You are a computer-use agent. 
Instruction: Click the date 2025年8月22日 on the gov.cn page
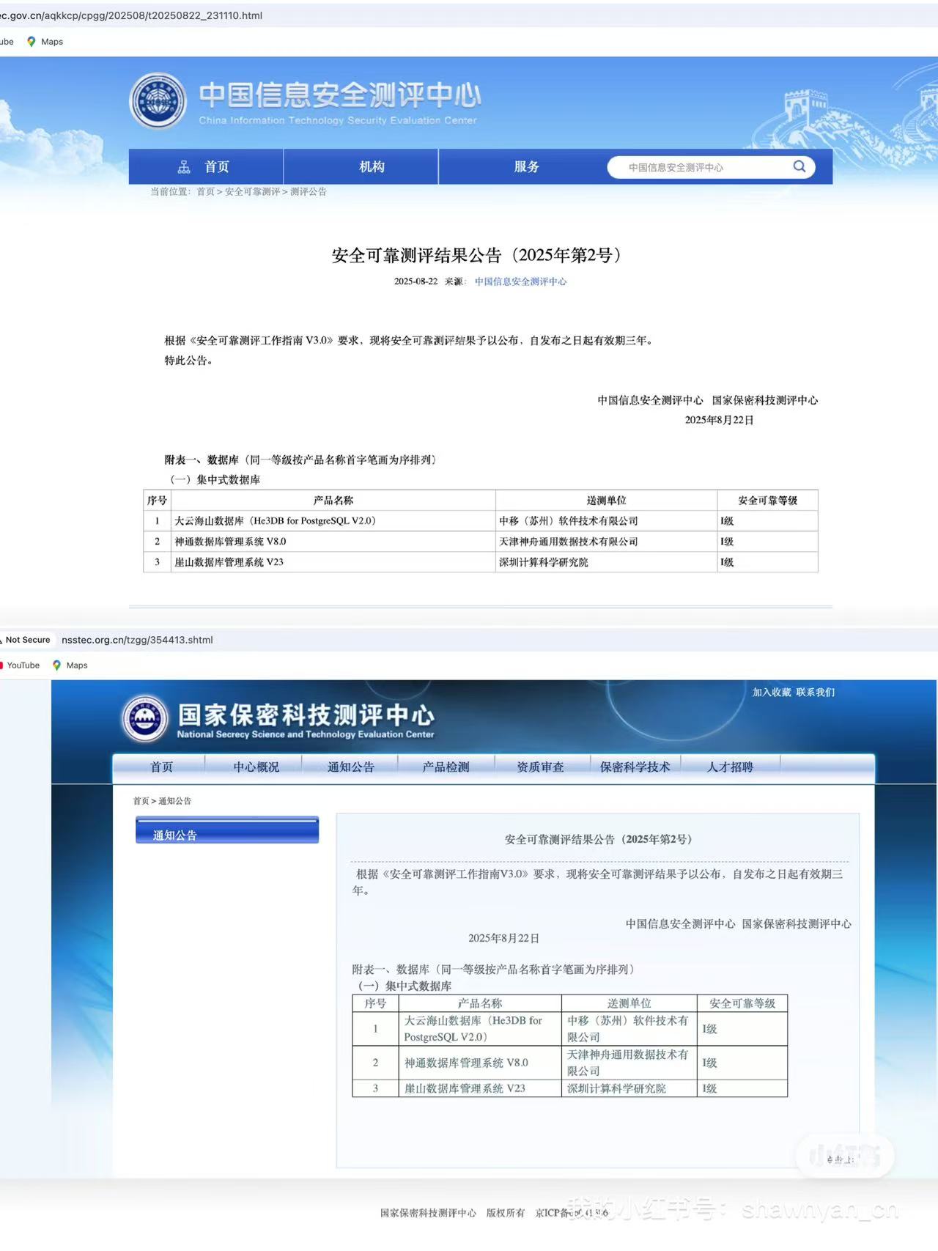tap(720, 420)
